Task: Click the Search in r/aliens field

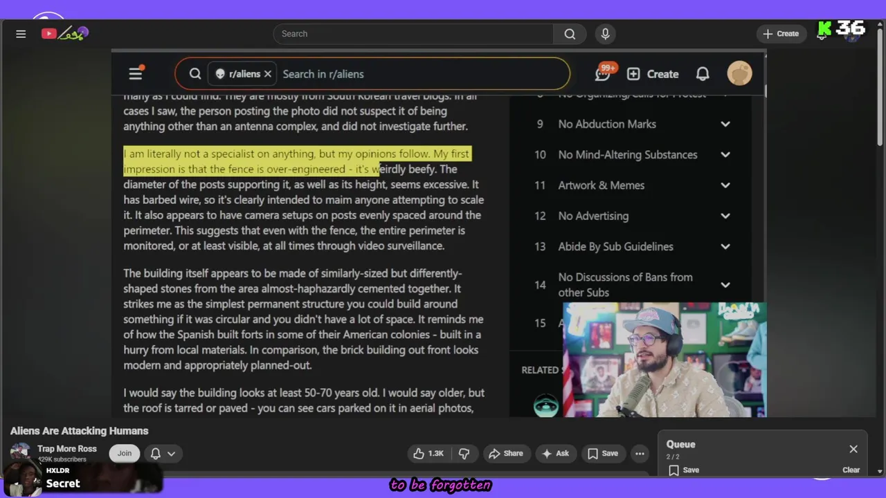Action: (x=422, y=74)
